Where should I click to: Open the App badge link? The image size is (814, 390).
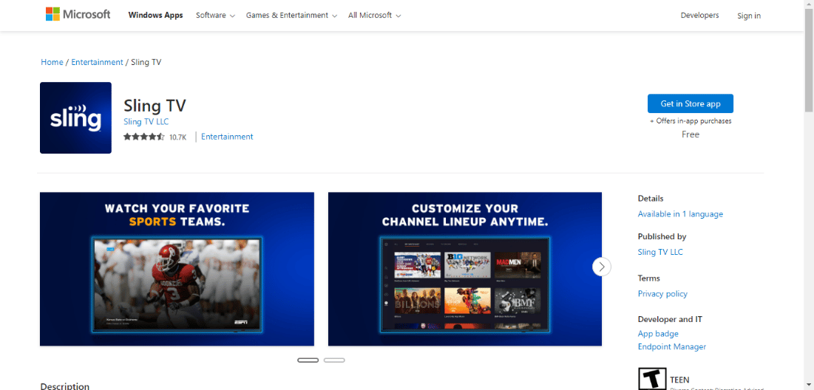click(658, 333)
